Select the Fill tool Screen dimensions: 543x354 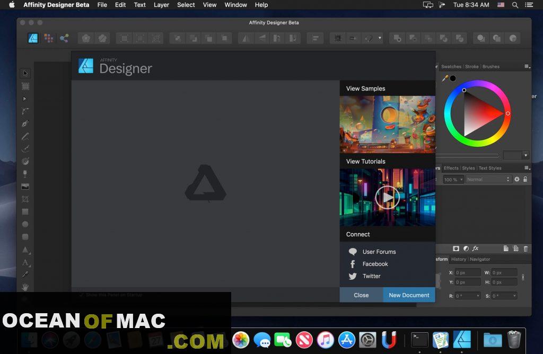(x=25, y=161)
